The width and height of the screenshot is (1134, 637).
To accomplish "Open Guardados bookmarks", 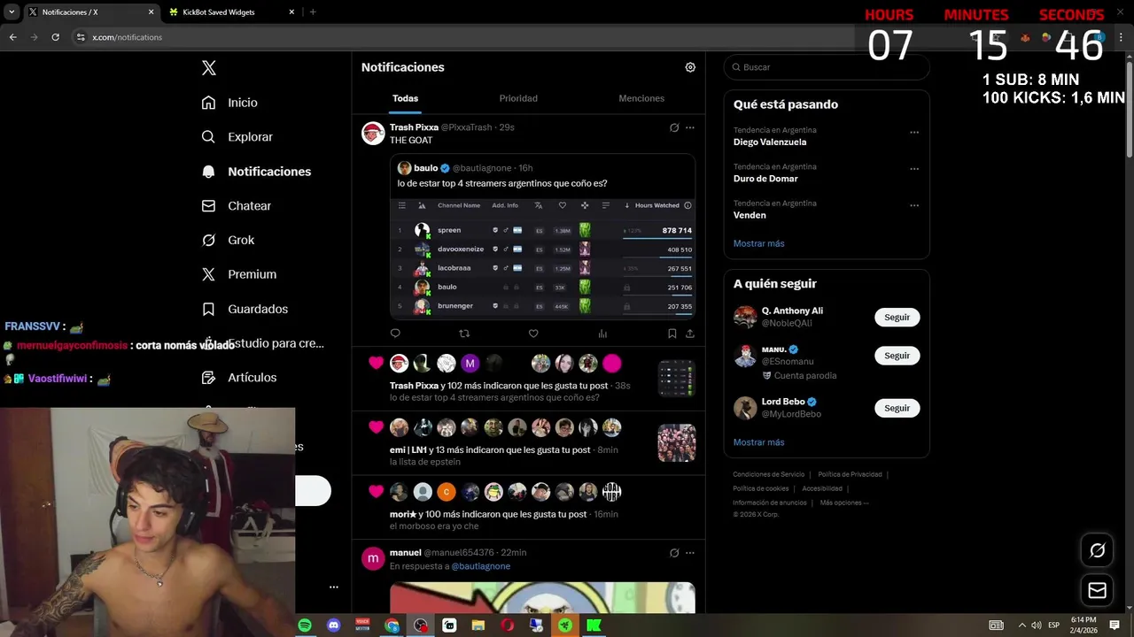I will 245,309.
